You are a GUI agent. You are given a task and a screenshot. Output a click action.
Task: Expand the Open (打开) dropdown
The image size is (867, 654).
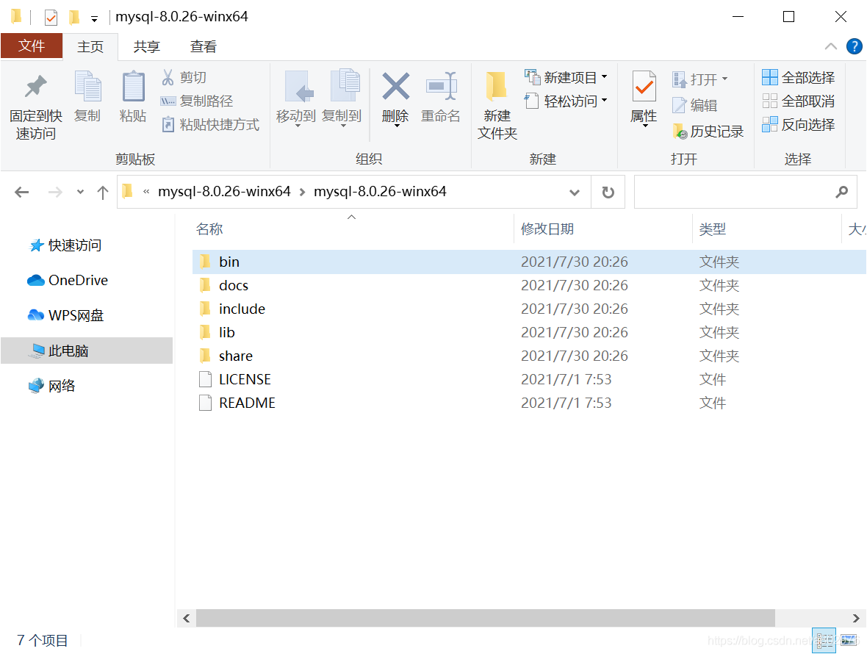click(x=725, y=79)
